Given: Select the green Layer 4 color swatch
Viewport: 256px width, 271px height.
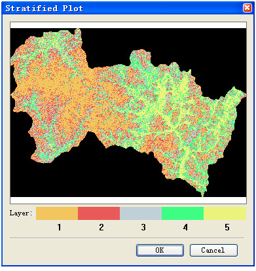Looking at the screenshot, I should coord(183,213).
